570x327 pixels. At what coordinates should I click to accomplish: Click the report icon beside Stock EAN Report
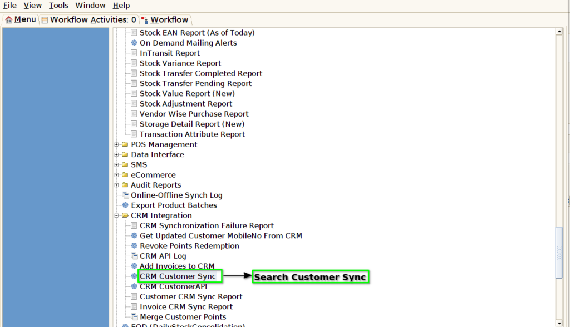coord(134,33)
